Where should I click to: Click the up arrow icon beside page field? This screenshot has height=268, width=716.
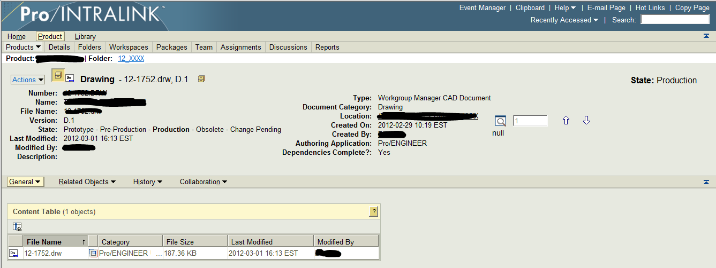(x=566, y=121)
